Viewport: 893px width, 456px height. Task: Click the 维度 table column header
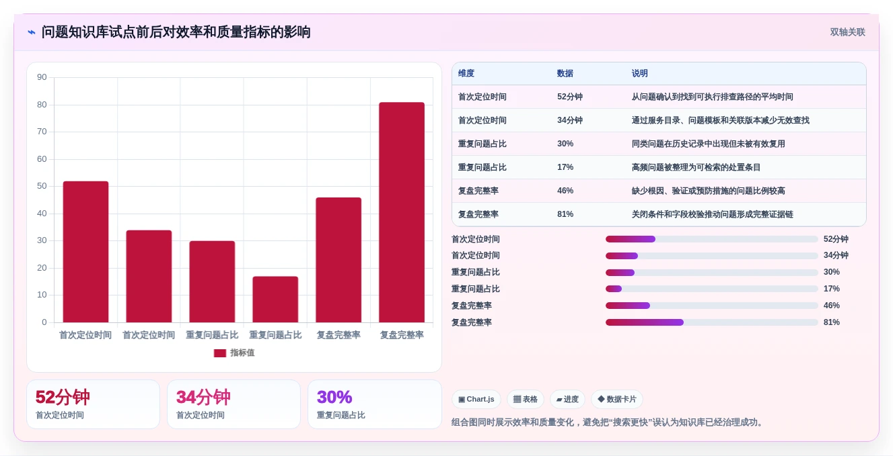(466, 74)
